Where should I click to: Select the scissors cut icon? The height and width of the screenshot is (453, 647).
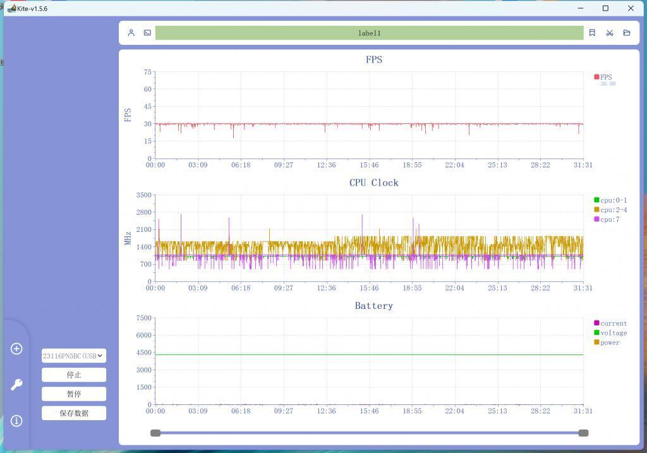click(x=610, y=33)
